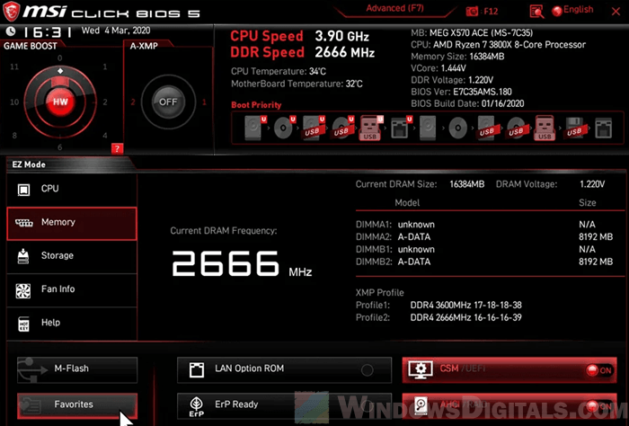This screenshot has height=426, width=629.
Task: Switch off the CSM/UEFI ON toggle
Action: [x=600, y=370]
